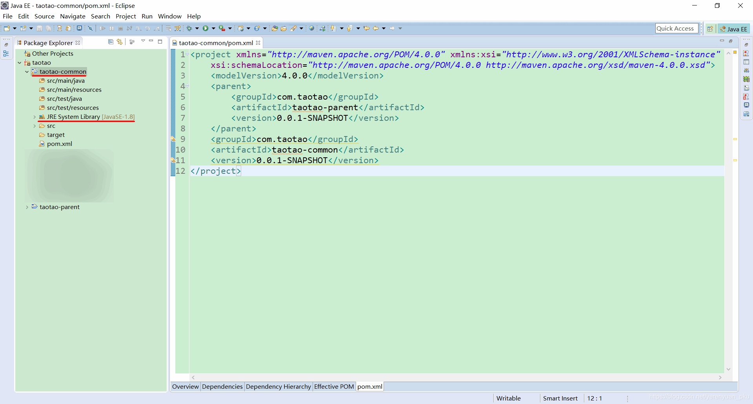Collapse the taotao-common project
Screen dimensions: 753x404
tap(27, 72)
